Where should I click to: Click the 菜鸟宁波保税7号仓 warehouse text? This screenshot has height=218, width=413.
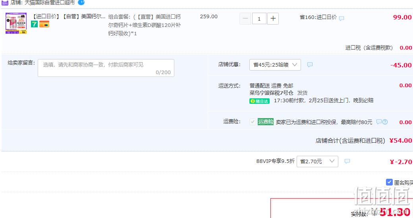tap(271, 93)
